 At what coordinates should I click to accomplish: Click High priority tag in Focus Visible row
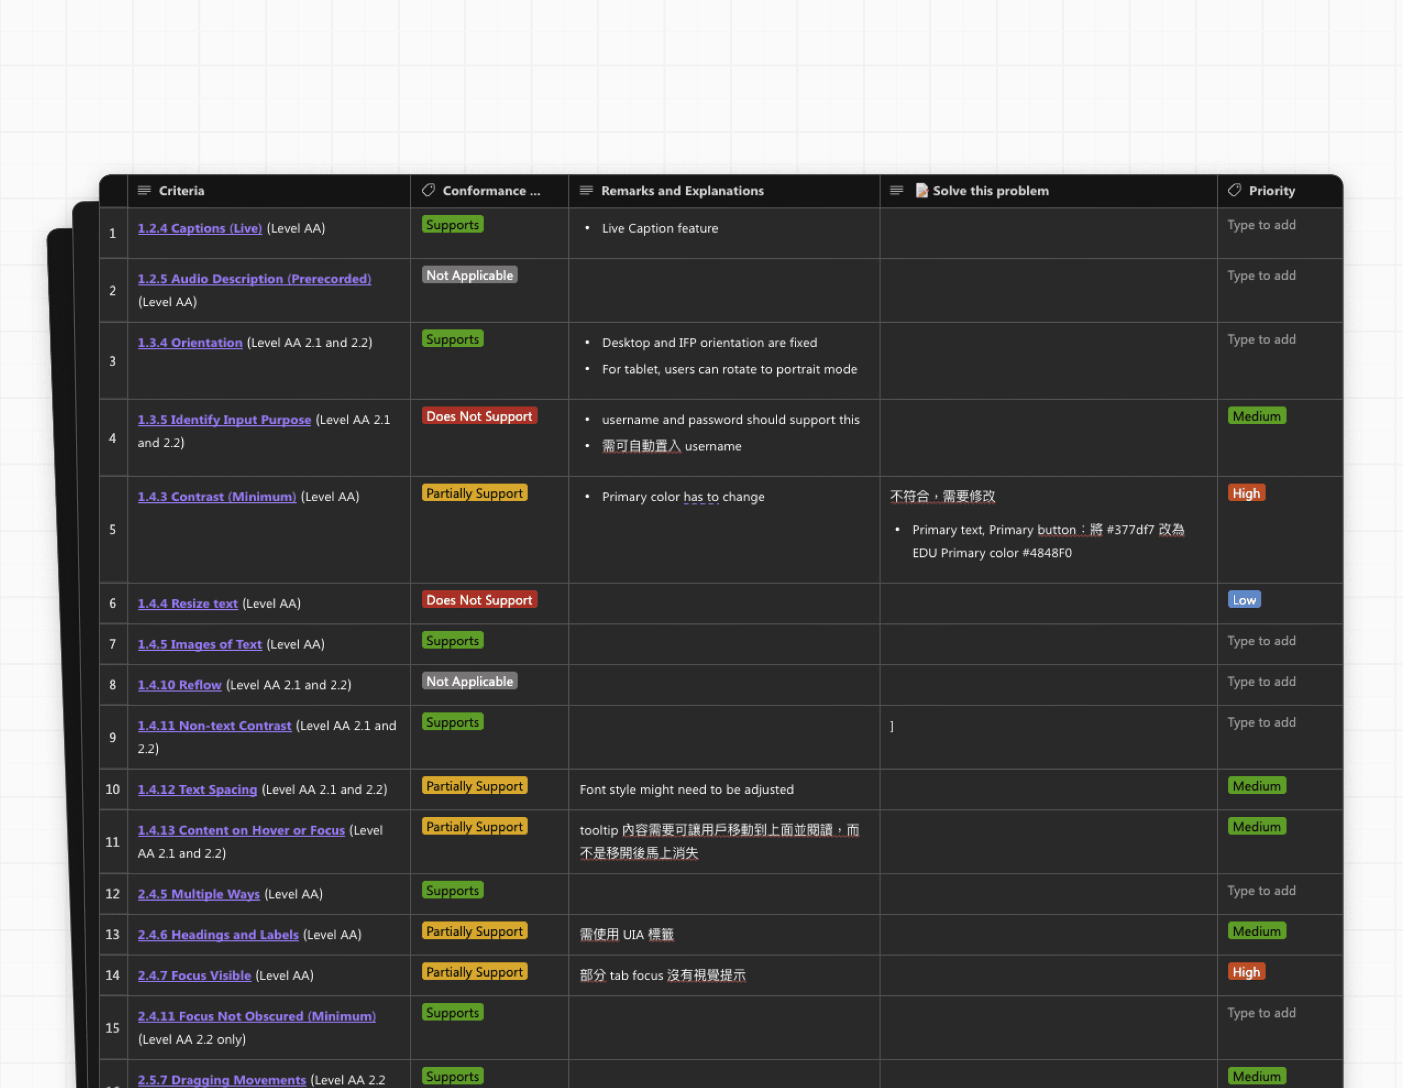click(x=1246, y=972)
